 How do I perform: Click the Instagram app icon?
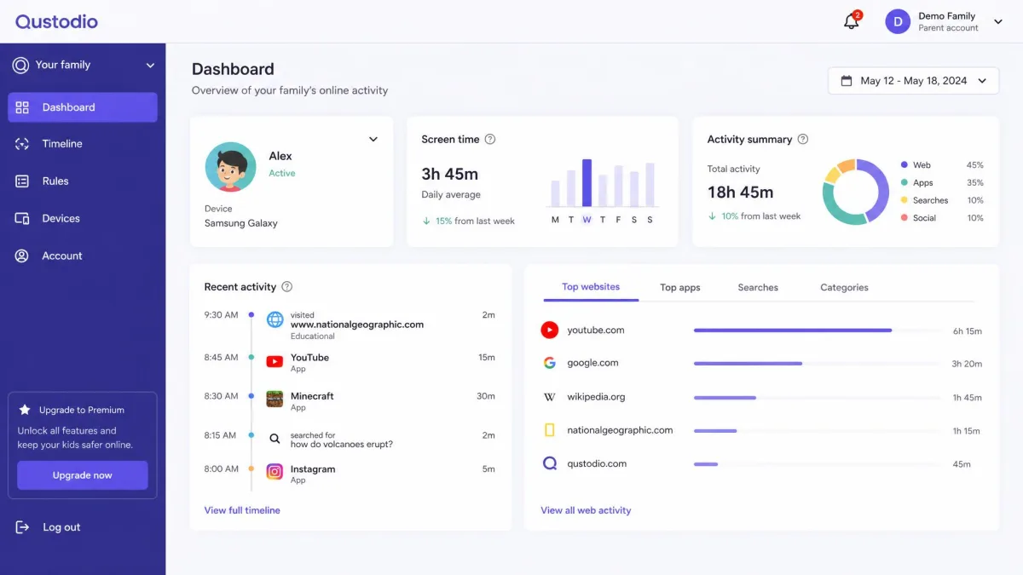(275, 471)
